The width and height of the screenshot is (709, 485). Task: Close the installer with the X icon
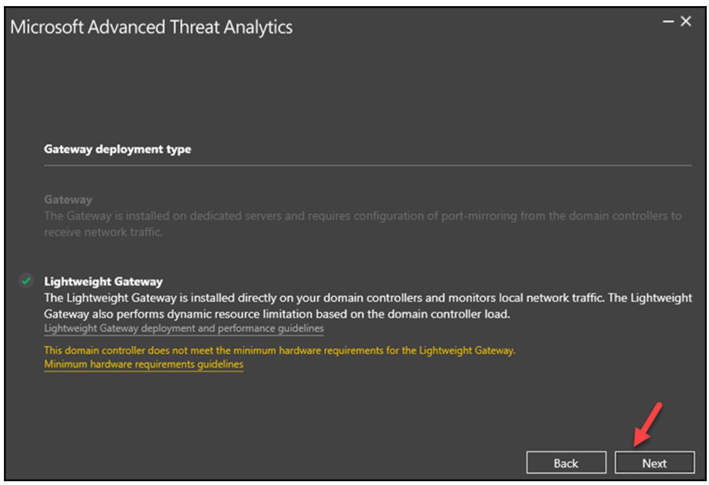tap(685, 23)
